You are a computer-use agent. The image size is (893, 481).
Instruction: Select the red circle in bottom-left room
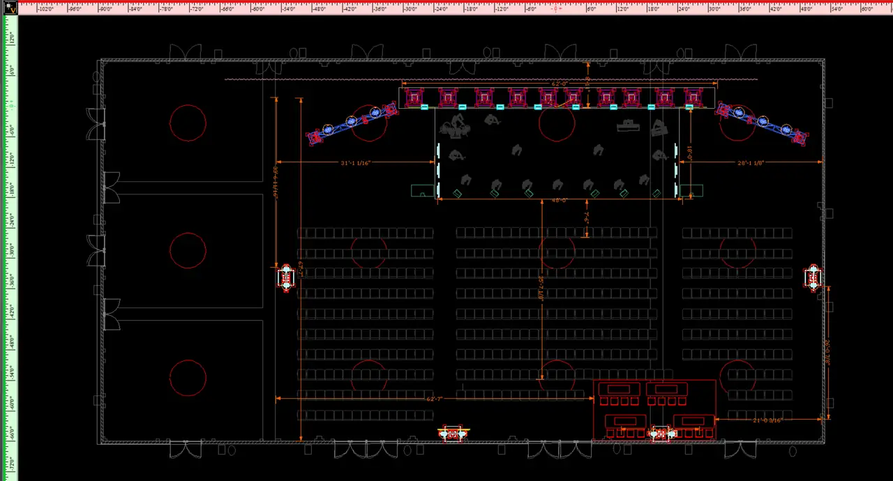pyautogui.click(x=188, y=378)
